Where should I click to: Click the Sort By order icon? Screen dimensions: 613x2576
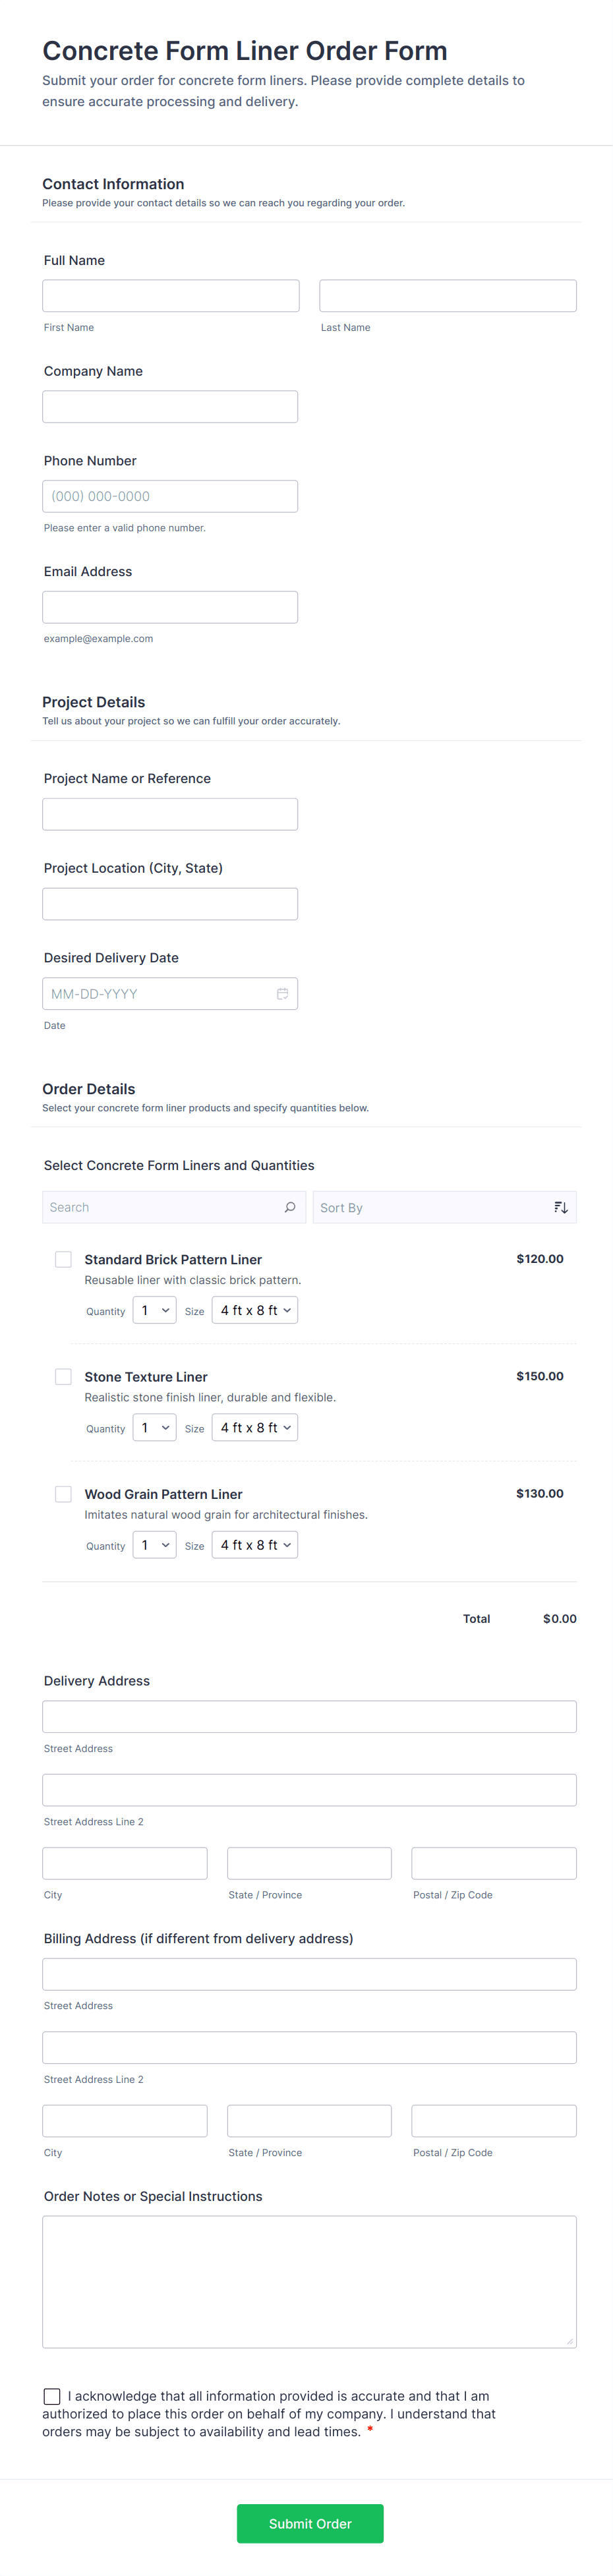click(x=561, y=1207)
